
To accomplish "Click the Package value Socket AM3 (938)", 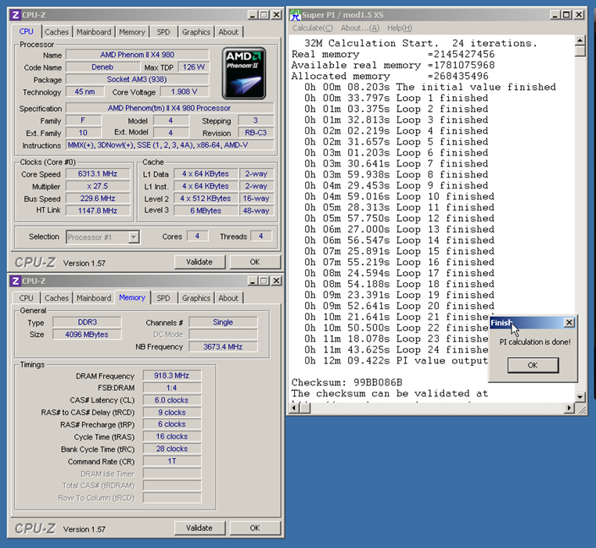I will 137,79.
